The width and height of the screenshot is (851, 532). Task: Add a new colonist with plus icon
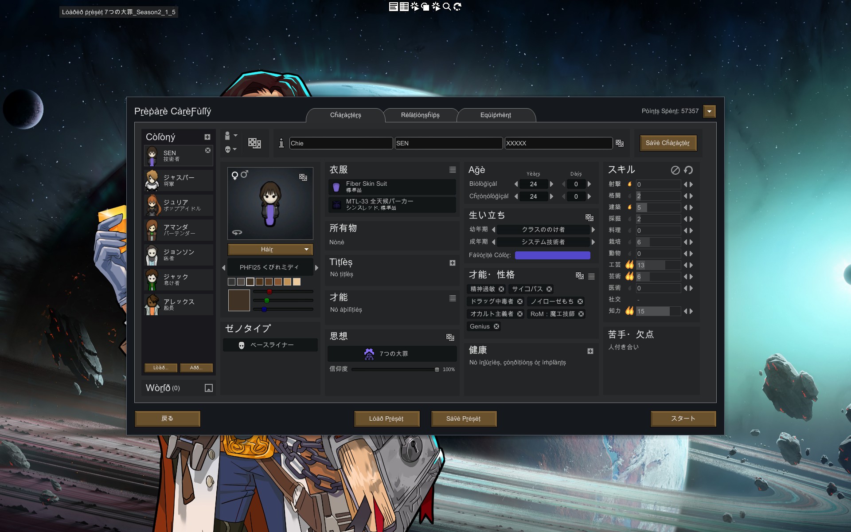click(x=207, y=137)
